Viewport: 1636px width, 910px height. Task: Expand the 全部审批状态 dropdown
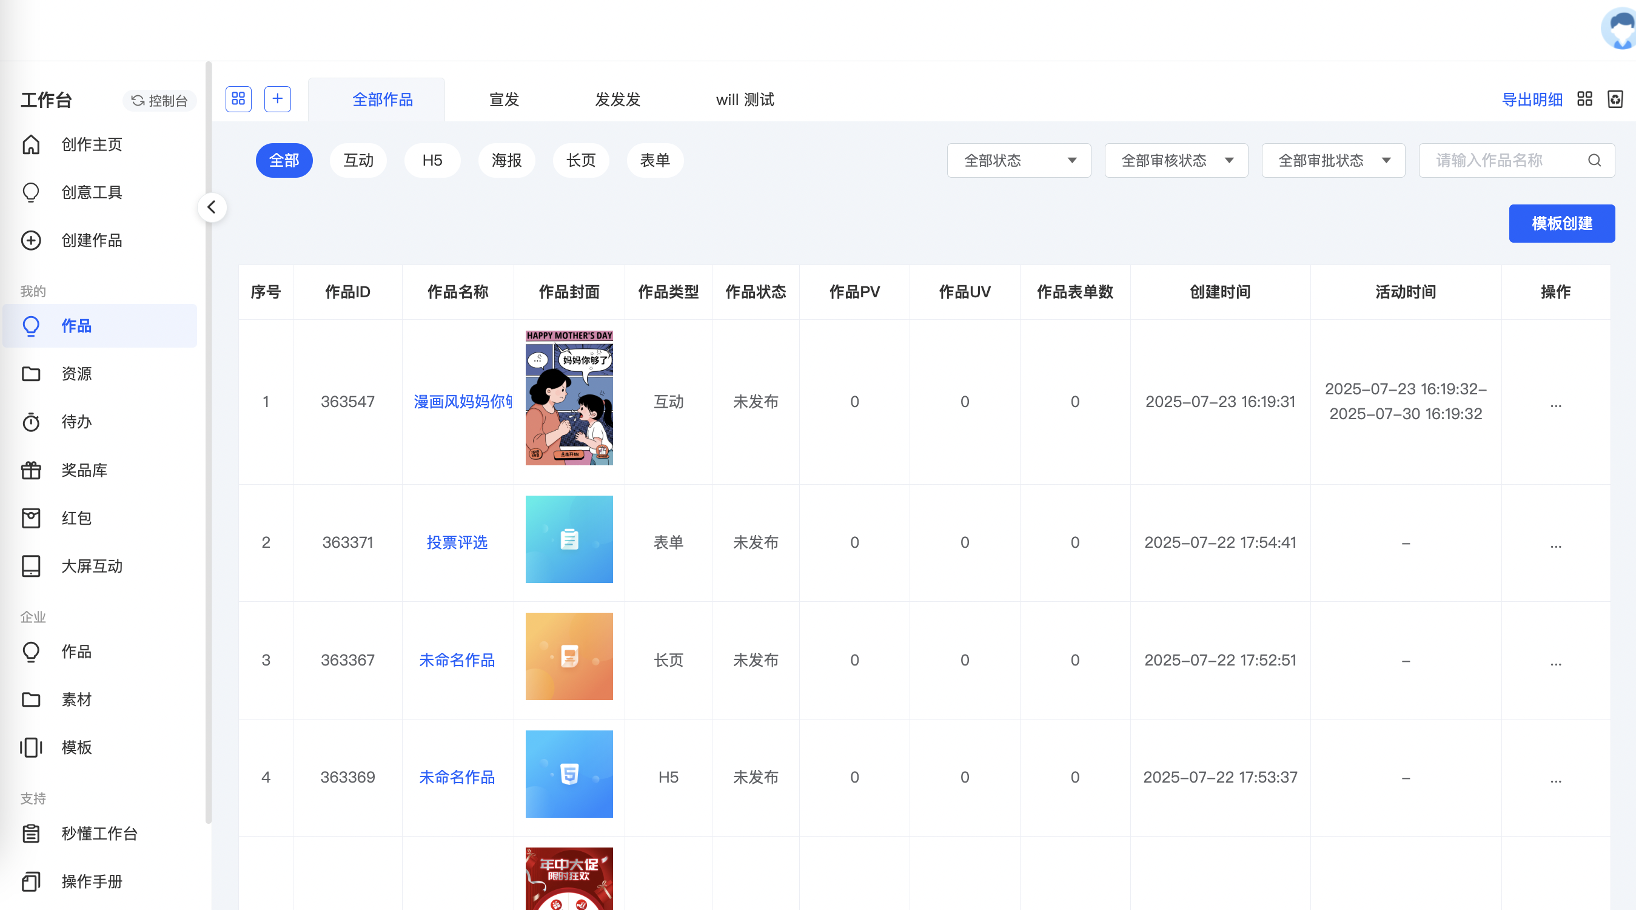click(x=1333, y=161)
